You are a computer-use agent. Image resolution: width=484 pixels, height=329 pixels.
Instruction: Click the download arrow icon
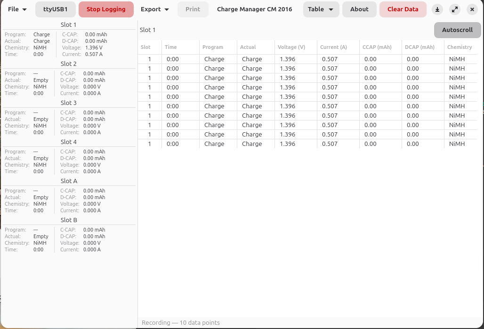(437, 9)
